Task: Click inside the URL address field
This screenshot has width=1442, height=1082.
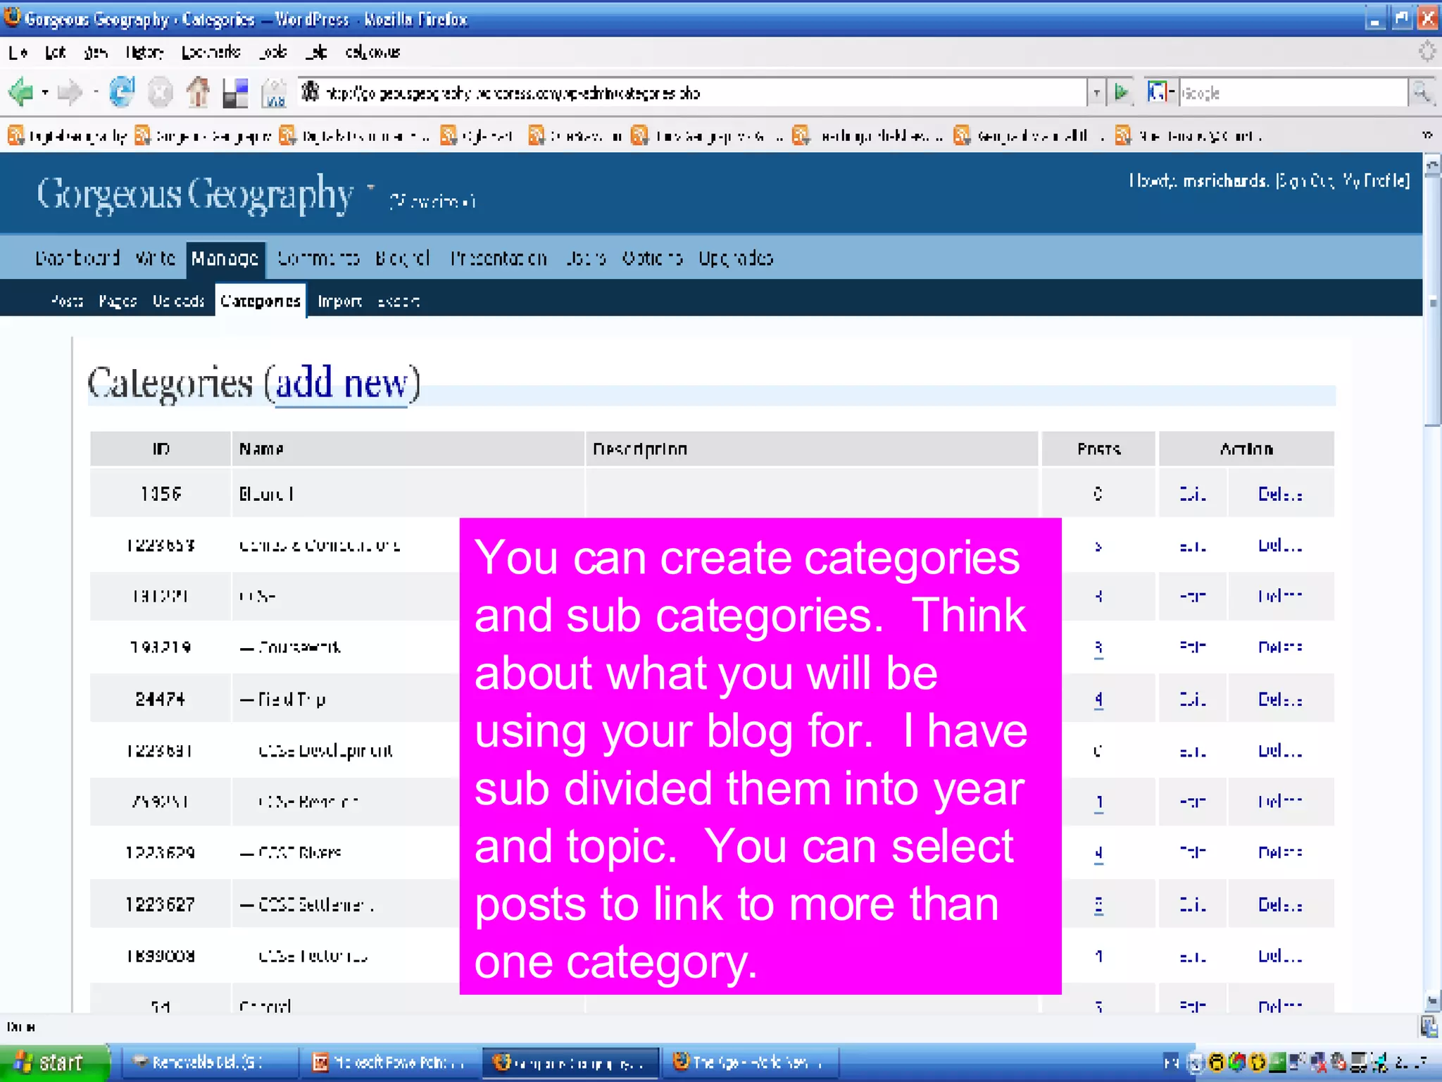Action: point(693,92)
